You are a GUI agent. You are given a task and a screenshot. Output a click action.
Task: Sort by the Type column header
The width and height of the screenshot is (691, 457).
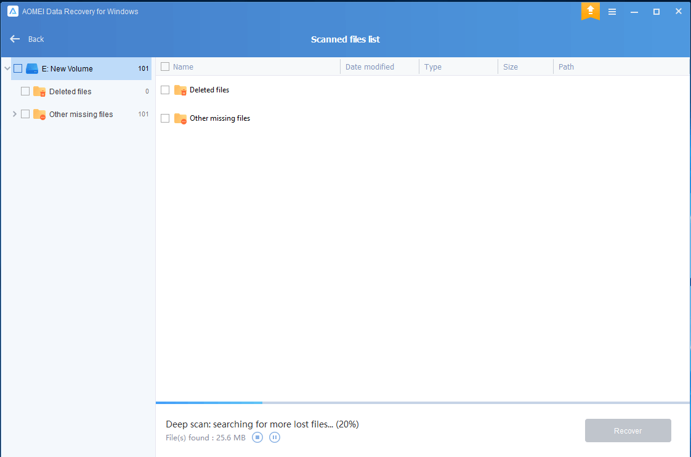click(433, 67)
